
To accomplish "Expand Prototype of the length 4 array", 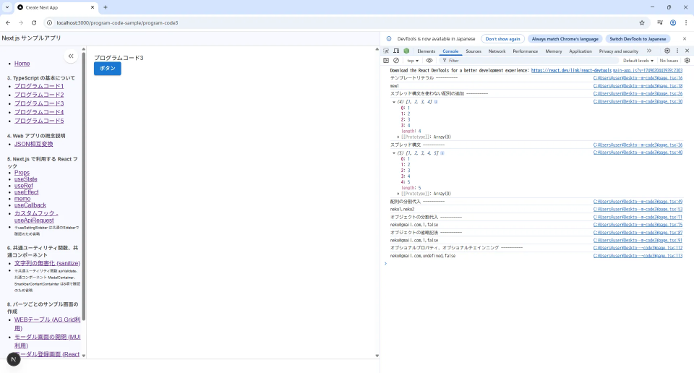I will (x=398, y=137).
